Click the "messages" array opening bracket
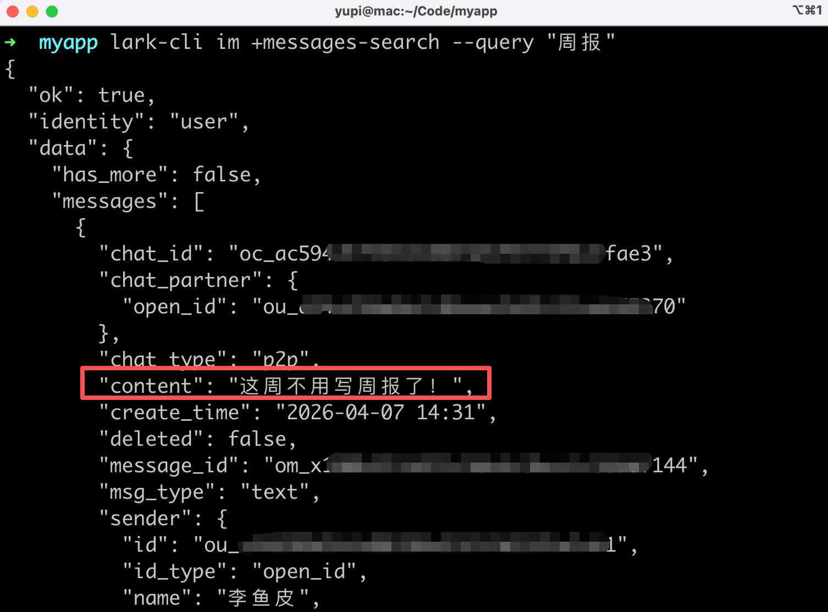 pos(199,202)
